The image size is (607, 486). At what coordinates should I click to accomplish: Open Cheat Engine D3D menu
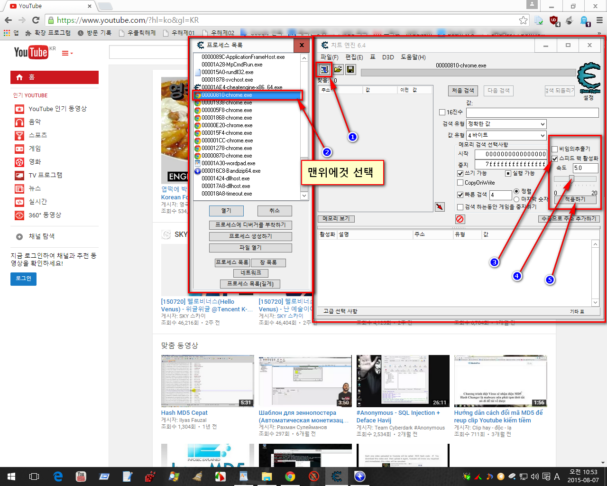tap(388, 57)
